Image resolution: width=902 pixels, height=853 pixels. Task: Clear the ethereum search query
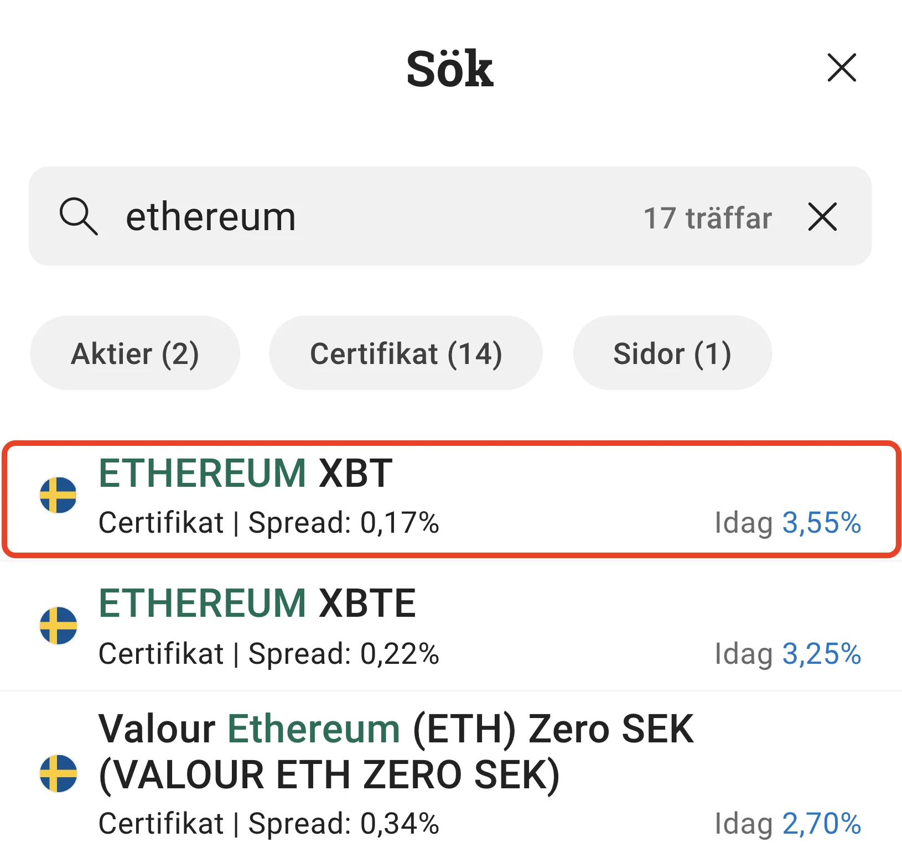click(x=822, y=216)
